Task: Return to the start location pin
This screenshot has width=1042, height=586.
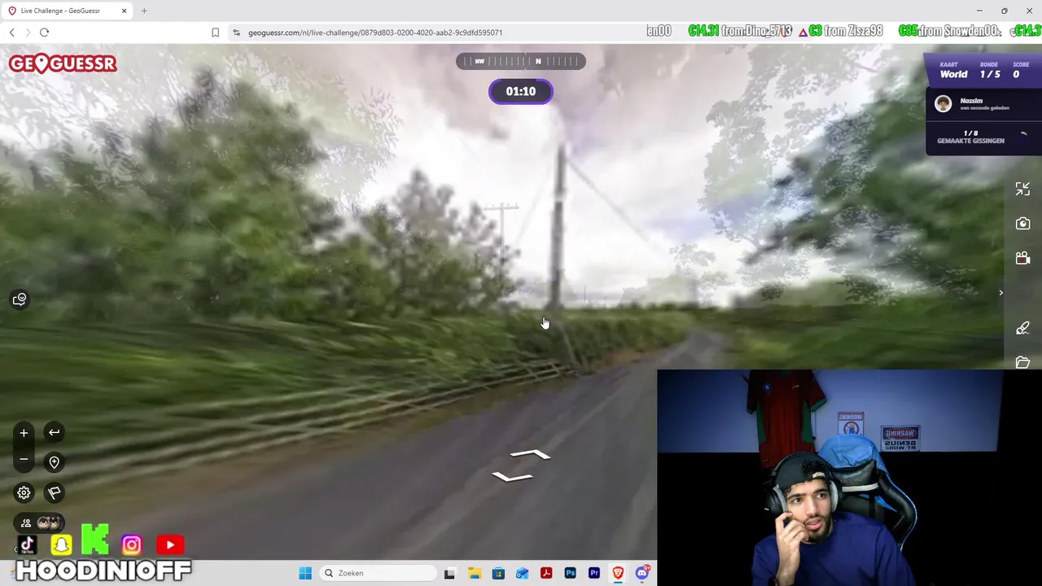Action: 54,462
